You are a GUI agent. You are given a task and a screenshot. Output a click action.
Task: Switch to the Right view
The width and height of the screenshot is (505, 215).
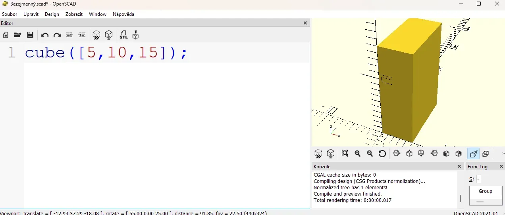click(397, 153)
